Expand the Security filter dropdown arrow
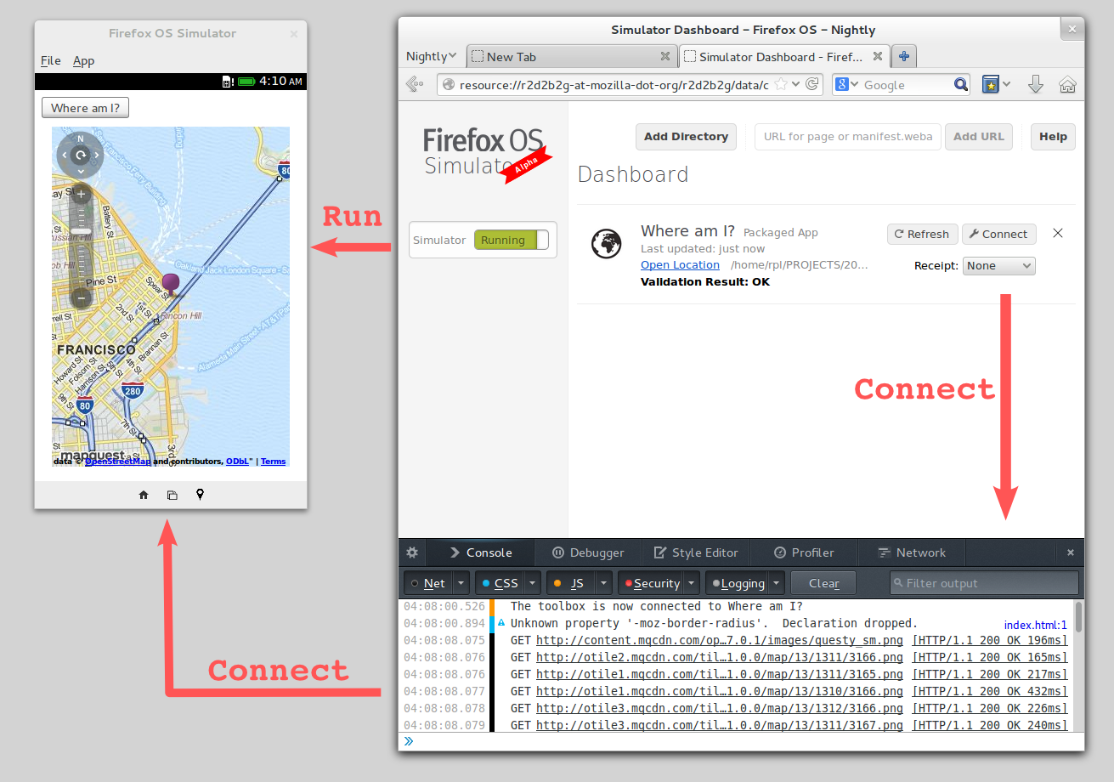 pyautogui.click(x=692, y=583)
